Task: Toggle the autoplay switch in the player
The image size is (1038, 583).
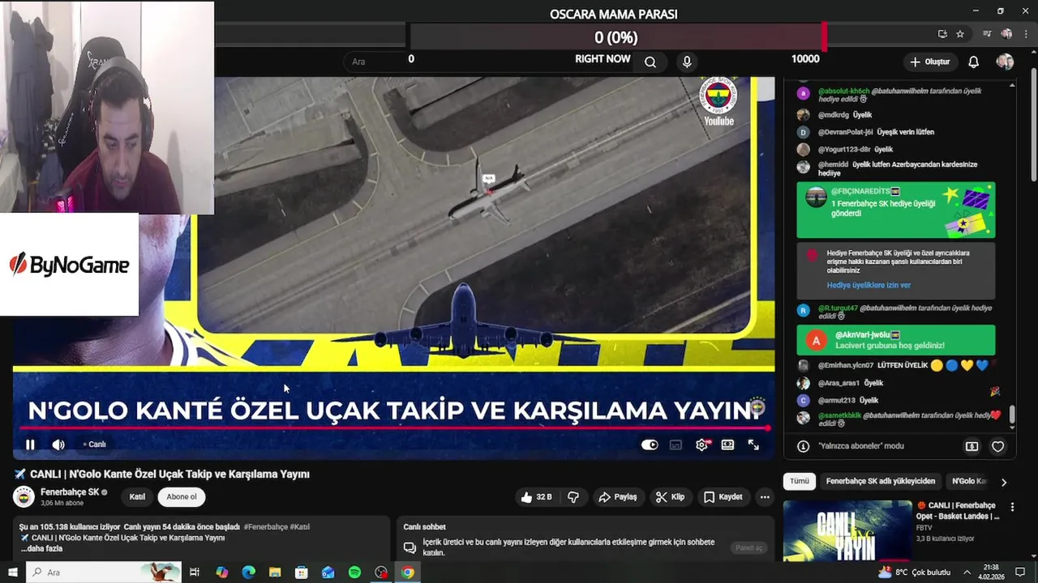Action: click(x=650, y=445)
